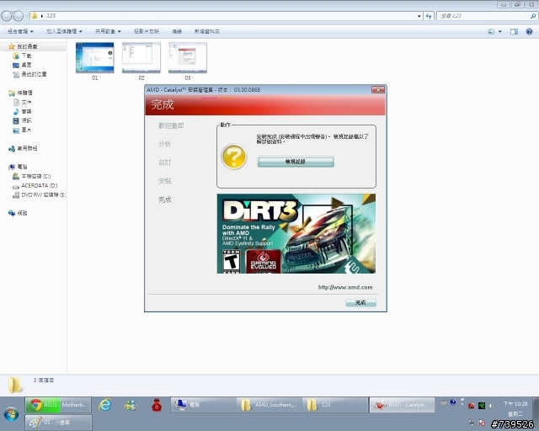The width and height of the screenshot is (539, 431).
Task: Open the Windows Live Messenger taskbar icon
Action: [131, 405]
